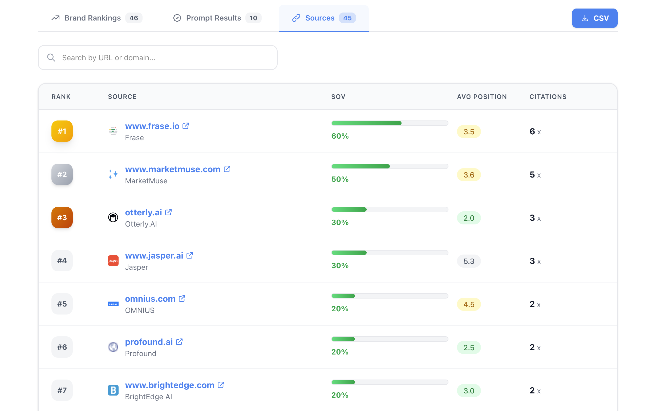Click the Otterly.AI otter logo icon

(113, 217)
